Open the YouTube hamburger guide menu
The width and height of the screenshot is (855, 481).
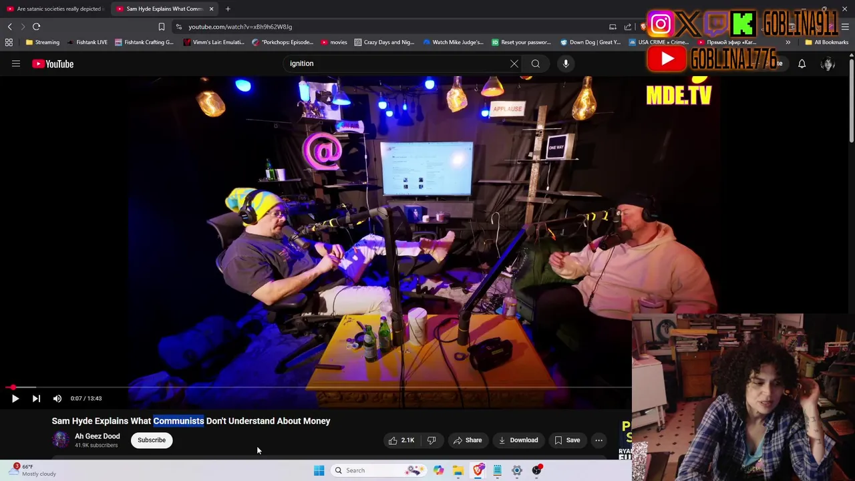tap(16, 63)
